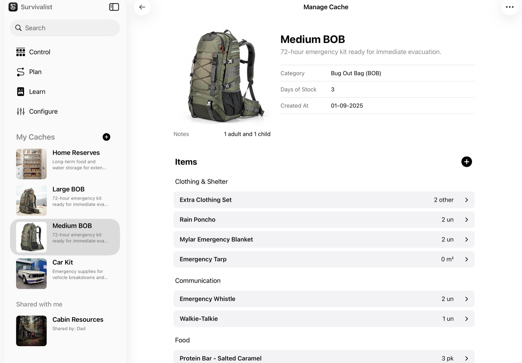Open the Mylar Emergency Blanket item
This screenshot has width=522, height=363.
click(324, 240)
